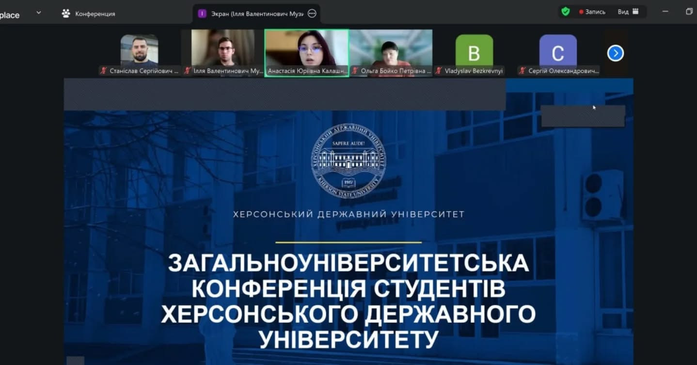Click the Запись recording indicator
The width and height of the screenshot is (697, 365).
click(x=592, y=12)
